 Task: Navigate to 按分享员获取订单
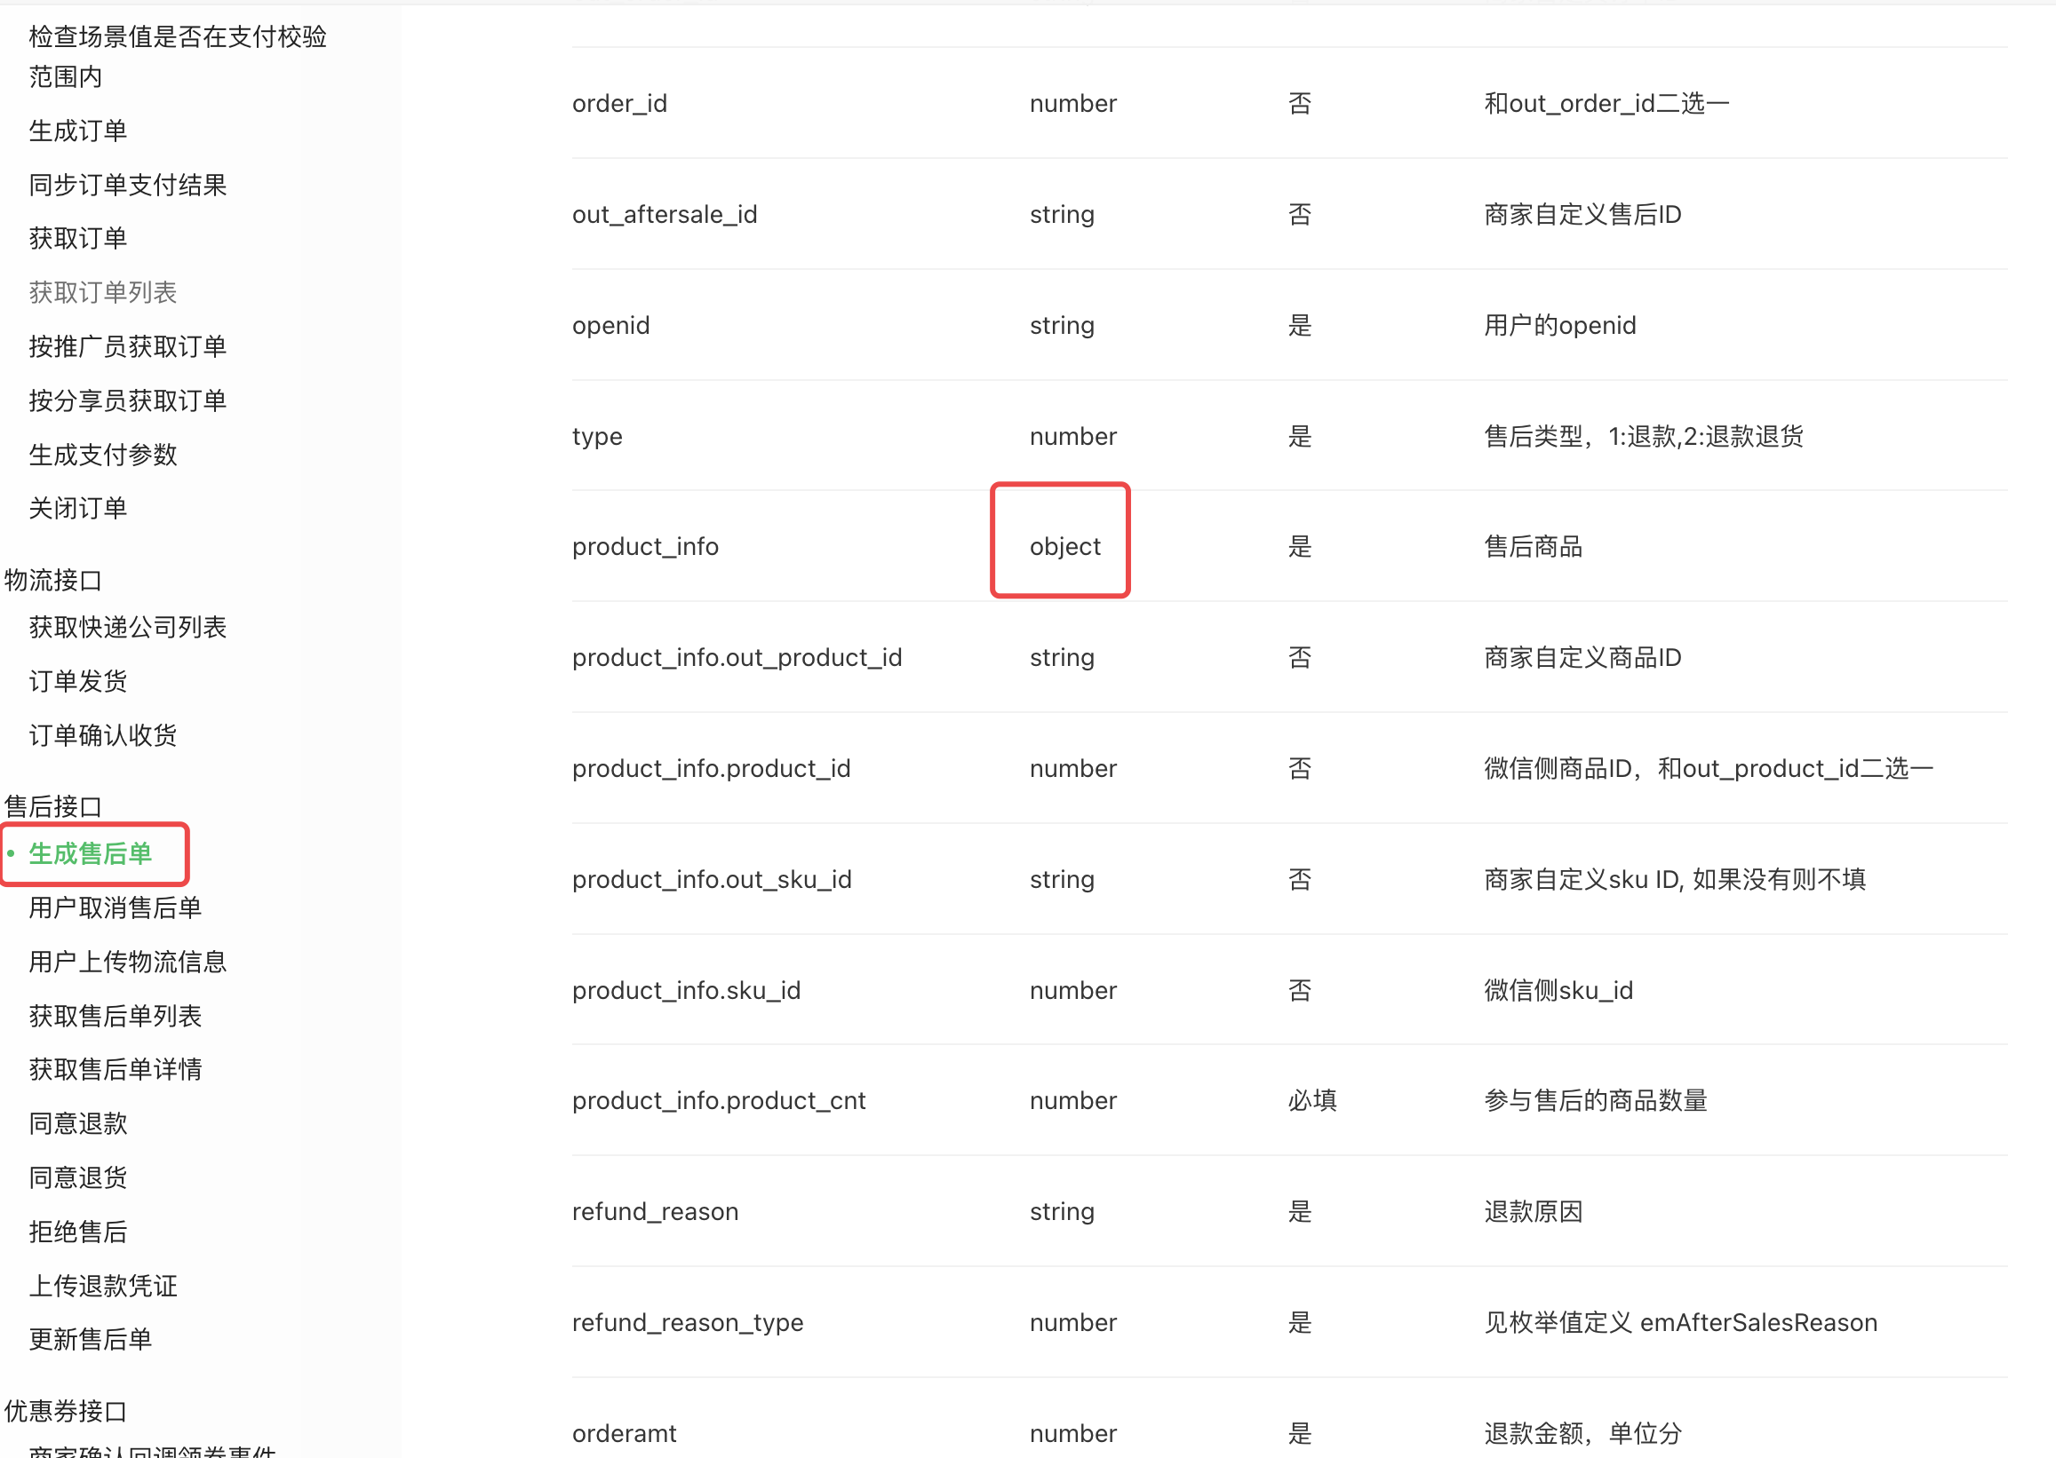tap(127, 400)
